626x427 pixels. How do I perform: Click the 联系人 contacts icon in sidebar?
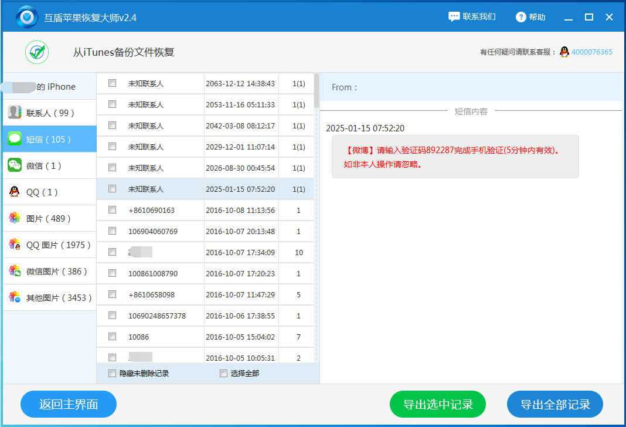15,112
